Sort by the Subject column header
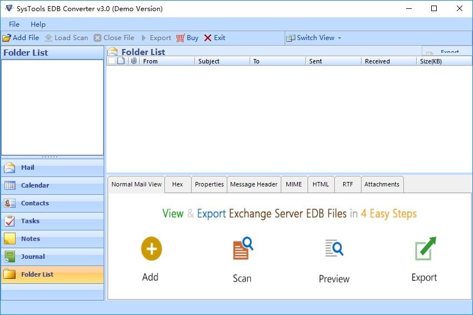Screen dimensions: 473x315 (222, 61)
